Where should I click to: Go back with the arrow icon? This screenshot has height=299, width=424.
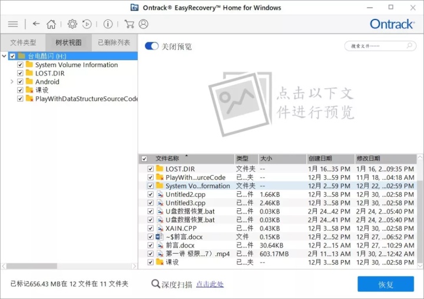point(37,24)
